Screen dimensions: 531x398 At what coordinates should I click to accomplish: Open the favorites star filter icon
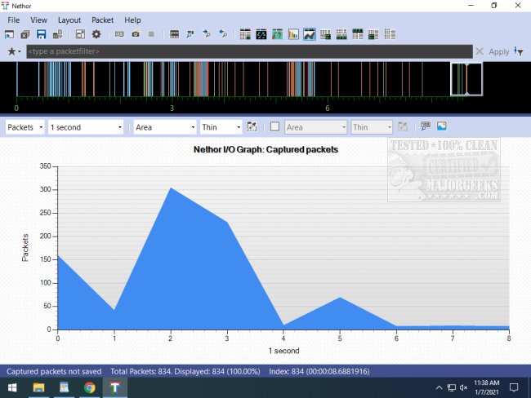13,51
